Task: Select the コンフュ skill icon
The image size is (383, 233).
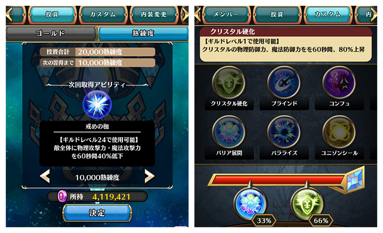Action: coord(339,83)
